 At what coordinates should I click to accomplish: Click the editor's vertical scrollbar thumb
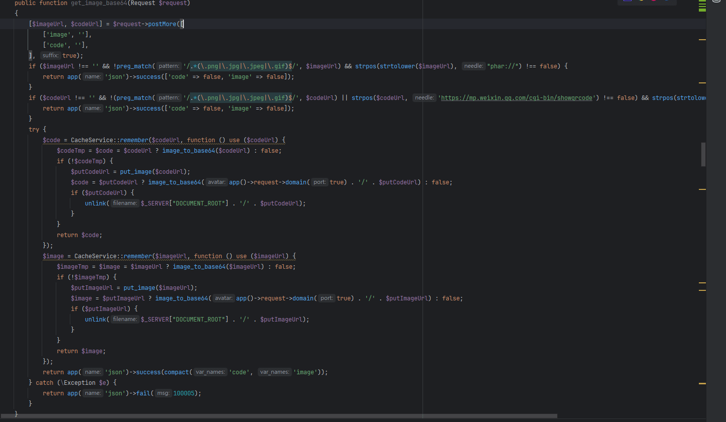pos(703,154)
